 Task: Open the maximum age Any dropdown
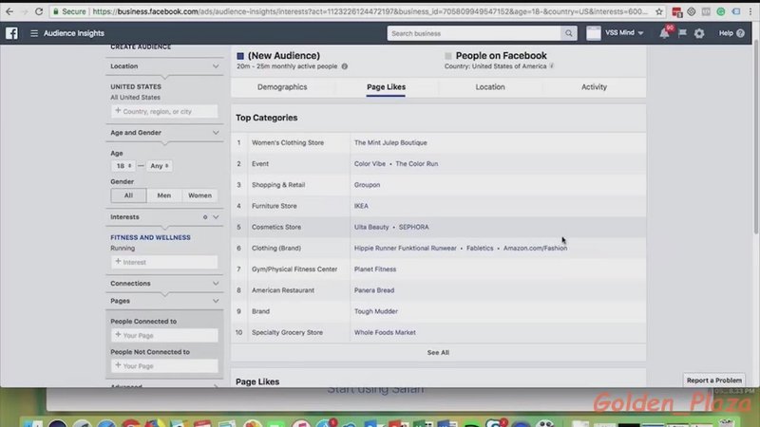point(159,165)
